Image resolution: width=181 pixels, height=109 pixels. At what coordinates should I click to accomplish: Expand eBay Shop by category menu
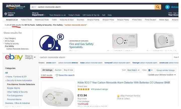pyautogui.click(x=30, y=57)
